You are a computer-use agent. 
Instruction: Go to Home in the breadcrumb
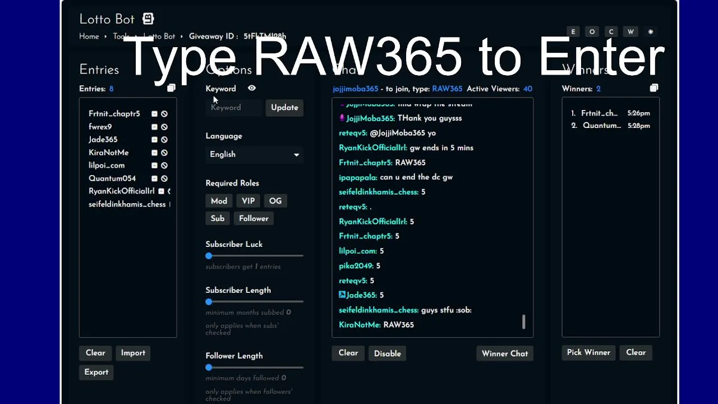(89, 36)
